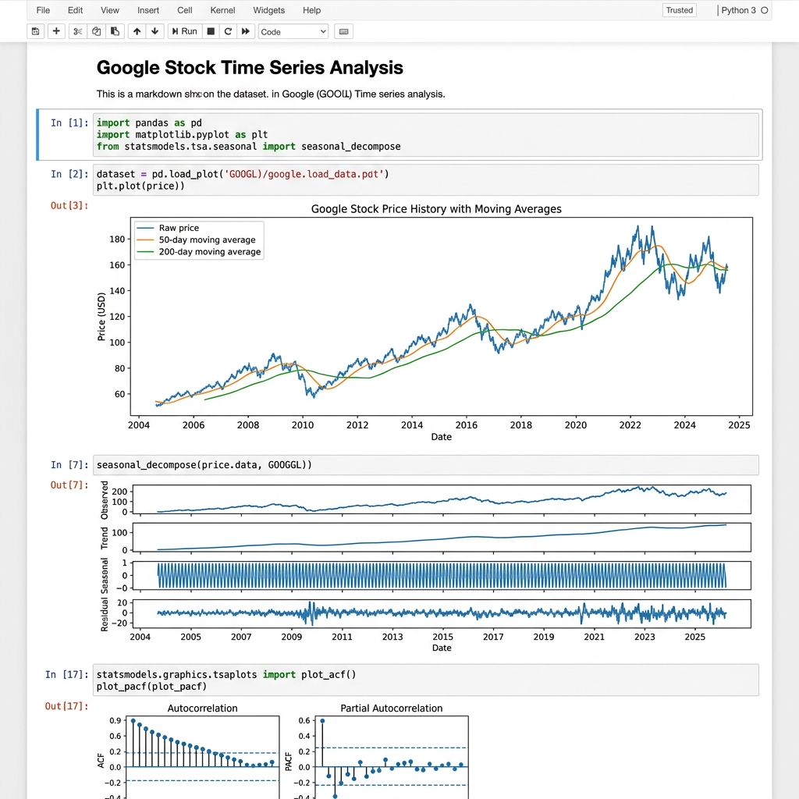Open the Insert menu
Image resolution: width=799 pixels, height=799 pixels.
point(147,10)
